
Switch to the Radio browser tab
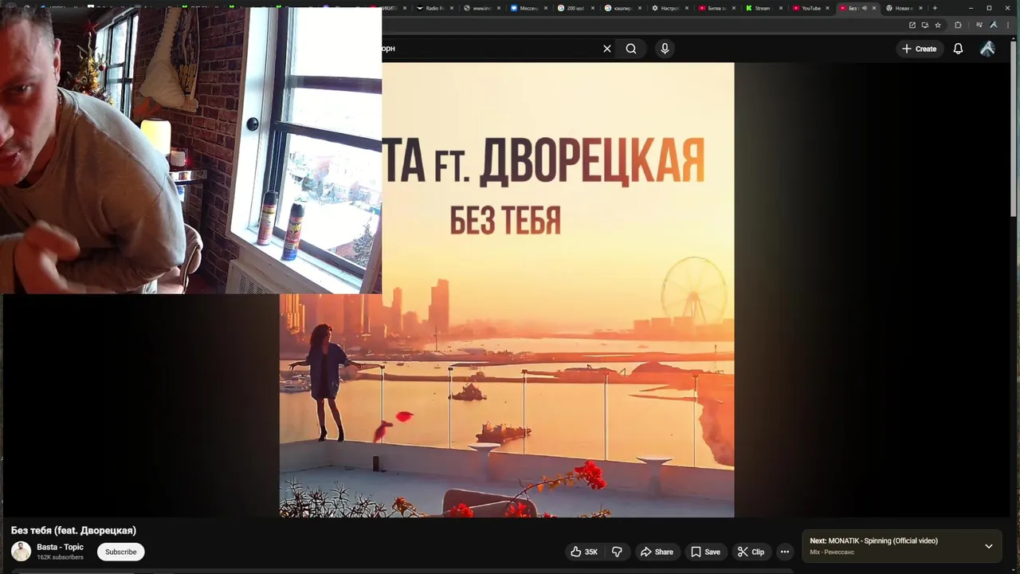[435, 8]
